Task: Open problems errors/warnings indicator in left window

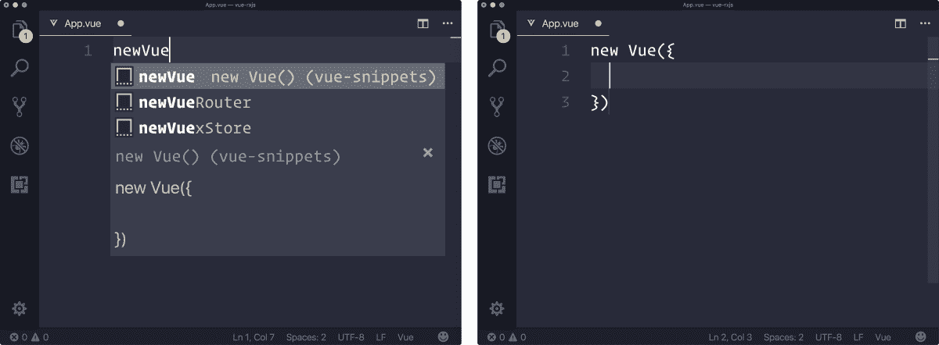Action: click(29, 337)
